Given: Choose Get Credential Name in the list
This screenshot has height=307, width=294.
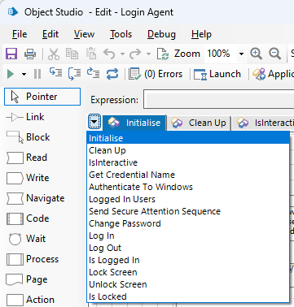Looking at the screenshot, I should (x=188, y=175).
